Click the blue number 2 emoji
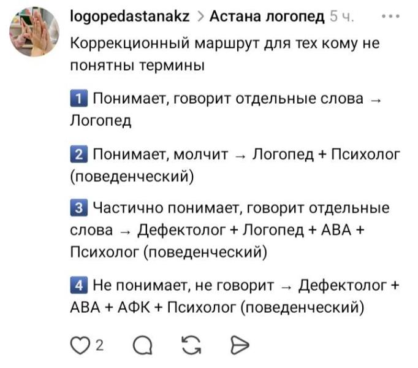Viewport: 418px width, 368px height. [x=80, y=155]
